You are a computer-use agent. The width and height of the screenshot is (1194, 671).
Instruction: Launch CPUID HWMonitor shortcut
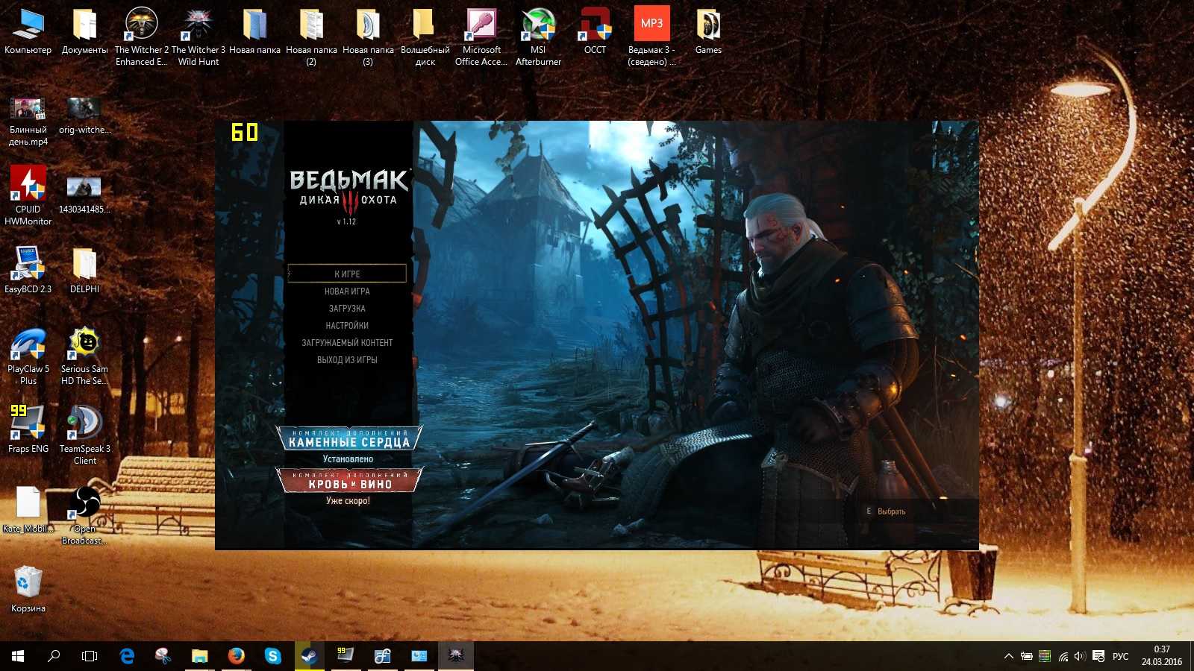pos(28,195)
